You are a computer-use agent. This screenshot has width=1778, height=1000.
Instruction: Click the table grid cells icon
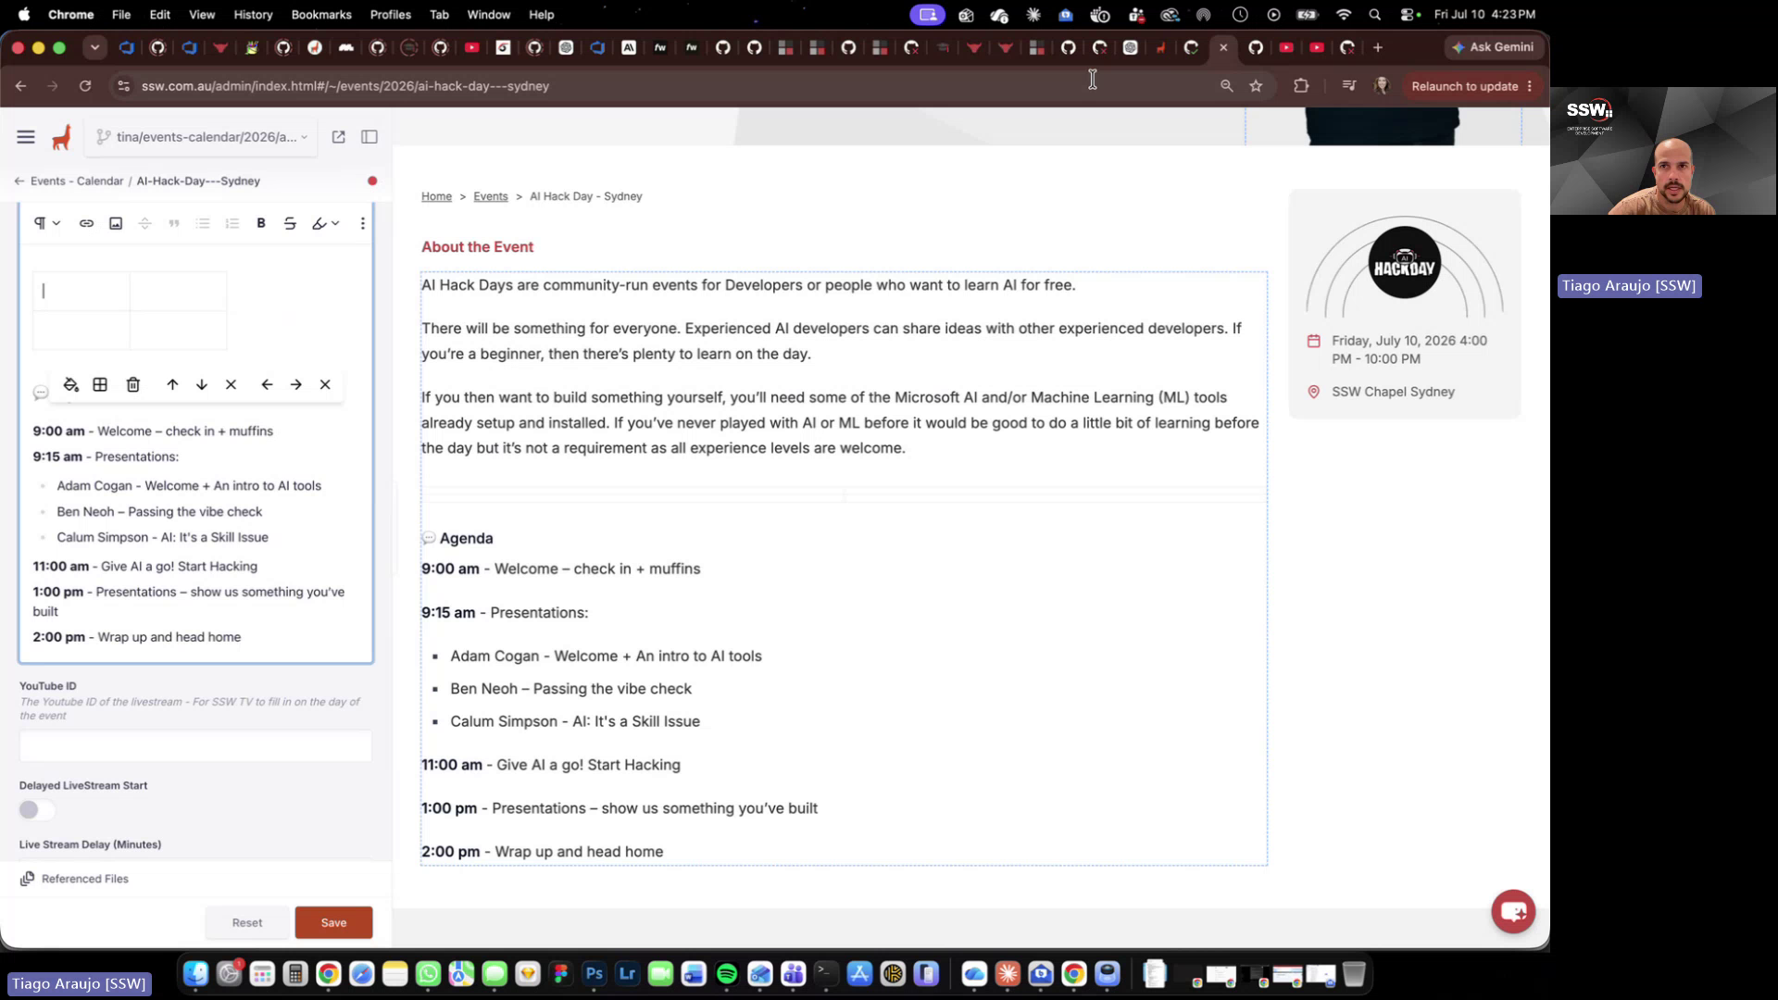[100, 385]
